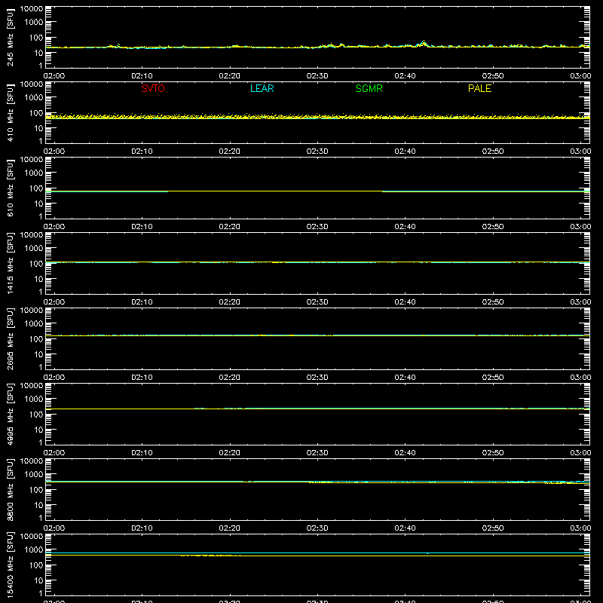The height and width of the screenshot is (603, 603).
Task: Click the yellow PALE station label
Action: click(x=479, y=88)
